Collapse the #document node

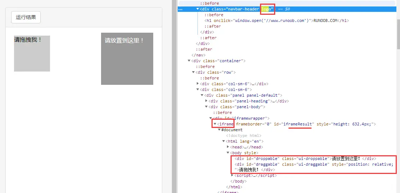(219, 130)
